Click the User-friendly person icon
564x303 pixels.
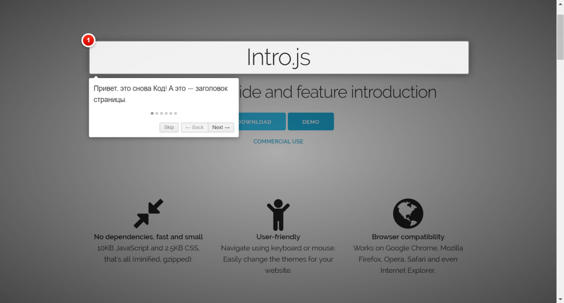coord(278,214)
